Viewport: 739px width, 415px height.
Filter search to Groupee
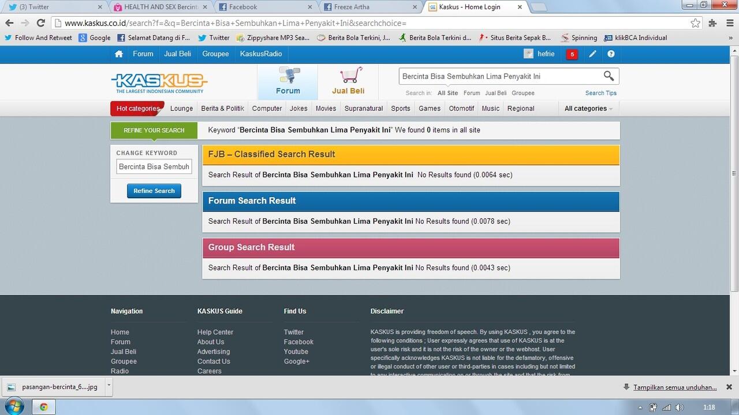pos(523,93)
